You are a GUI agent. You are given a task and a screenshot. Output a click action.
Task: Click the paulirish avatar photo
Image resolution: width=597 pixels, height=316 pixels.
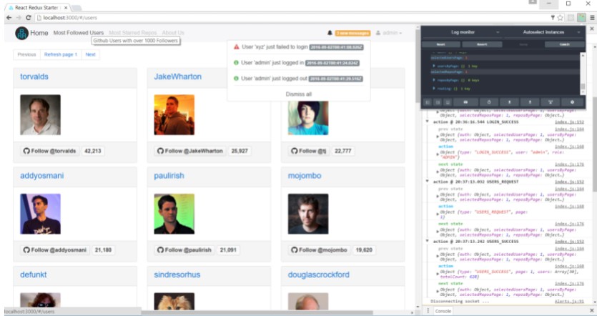[174, 214]
